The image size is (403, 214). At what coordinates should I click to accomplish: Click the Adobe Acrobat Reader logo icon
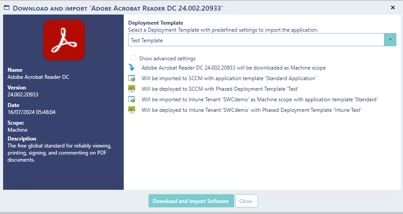(x=64, y=40)
